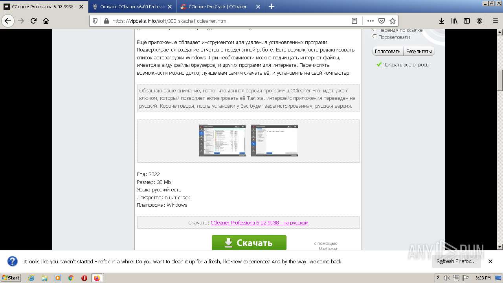This screenshot has height=283, width=503.
Task: Launch Google Chrome from the taskbar
Action: coord(71,278)
